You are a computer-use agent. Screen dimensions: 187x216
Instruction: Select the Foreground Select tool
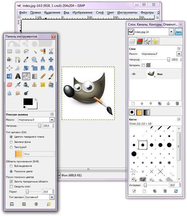[10, 60]
